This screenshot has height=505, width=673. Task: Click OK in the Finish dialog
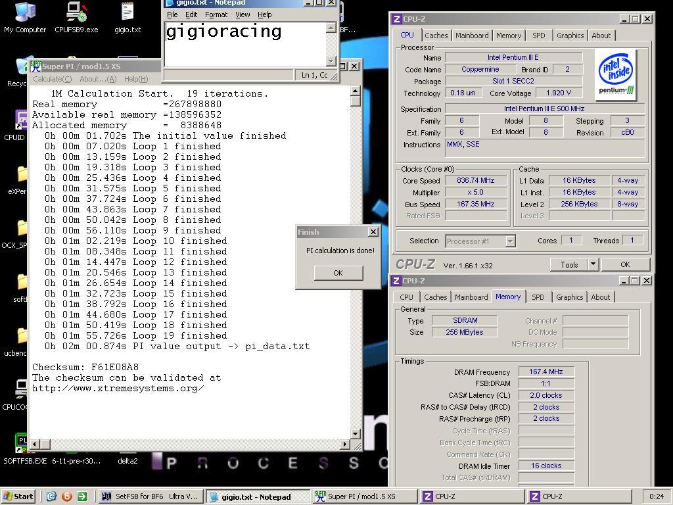(338, 273)
